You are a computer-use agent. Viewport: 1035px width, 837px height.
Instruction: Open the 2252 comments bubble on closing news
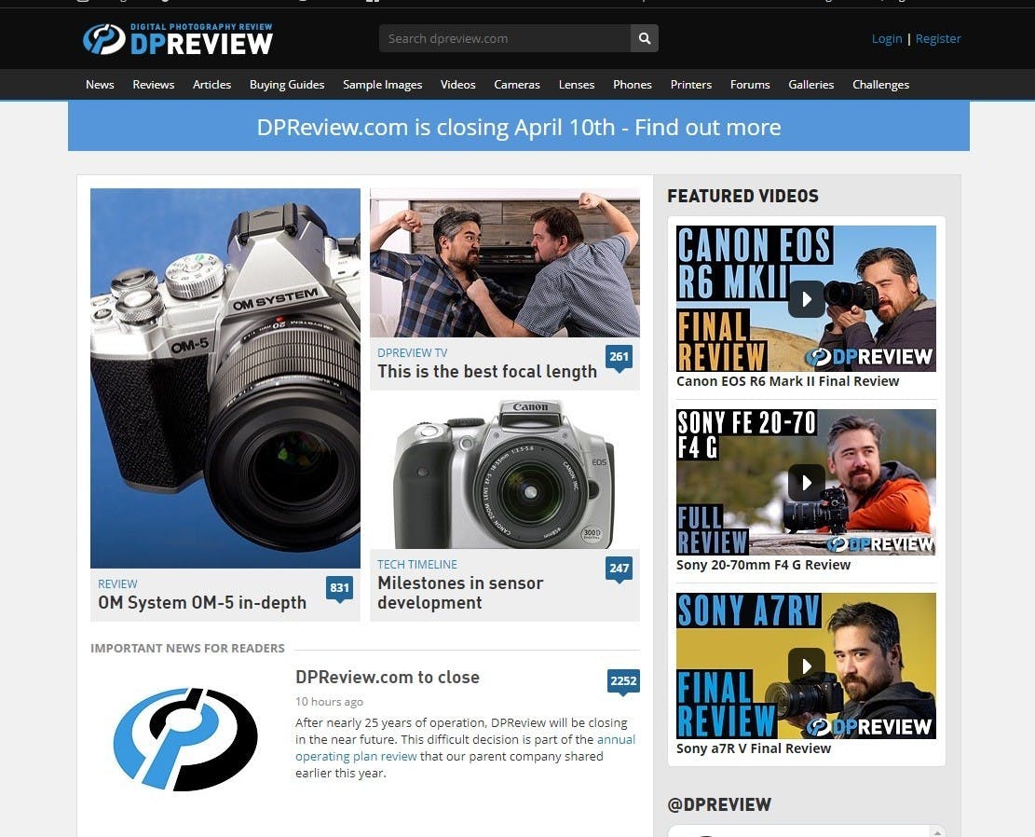(623, 681)
